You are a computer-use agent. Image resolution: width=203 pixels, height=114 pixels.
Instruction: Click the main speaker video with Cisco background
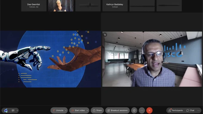[152, 59]
